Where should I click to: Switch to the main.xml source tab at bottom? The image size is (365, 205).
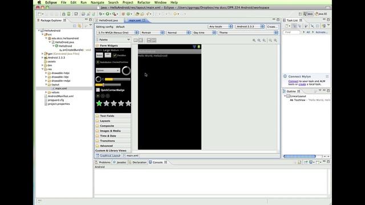point(131,155)
